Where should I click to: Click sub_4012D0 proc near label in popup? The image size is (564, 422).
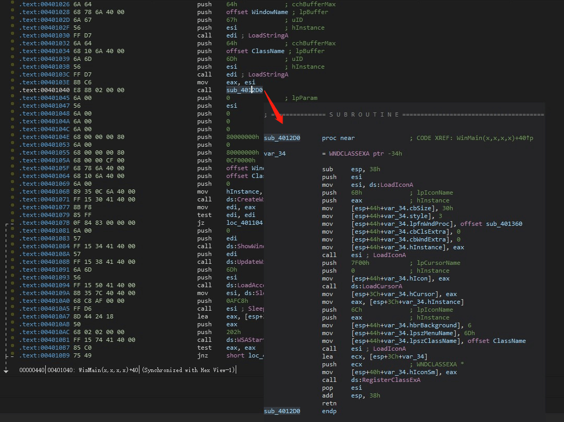click(x=282, y=138)
